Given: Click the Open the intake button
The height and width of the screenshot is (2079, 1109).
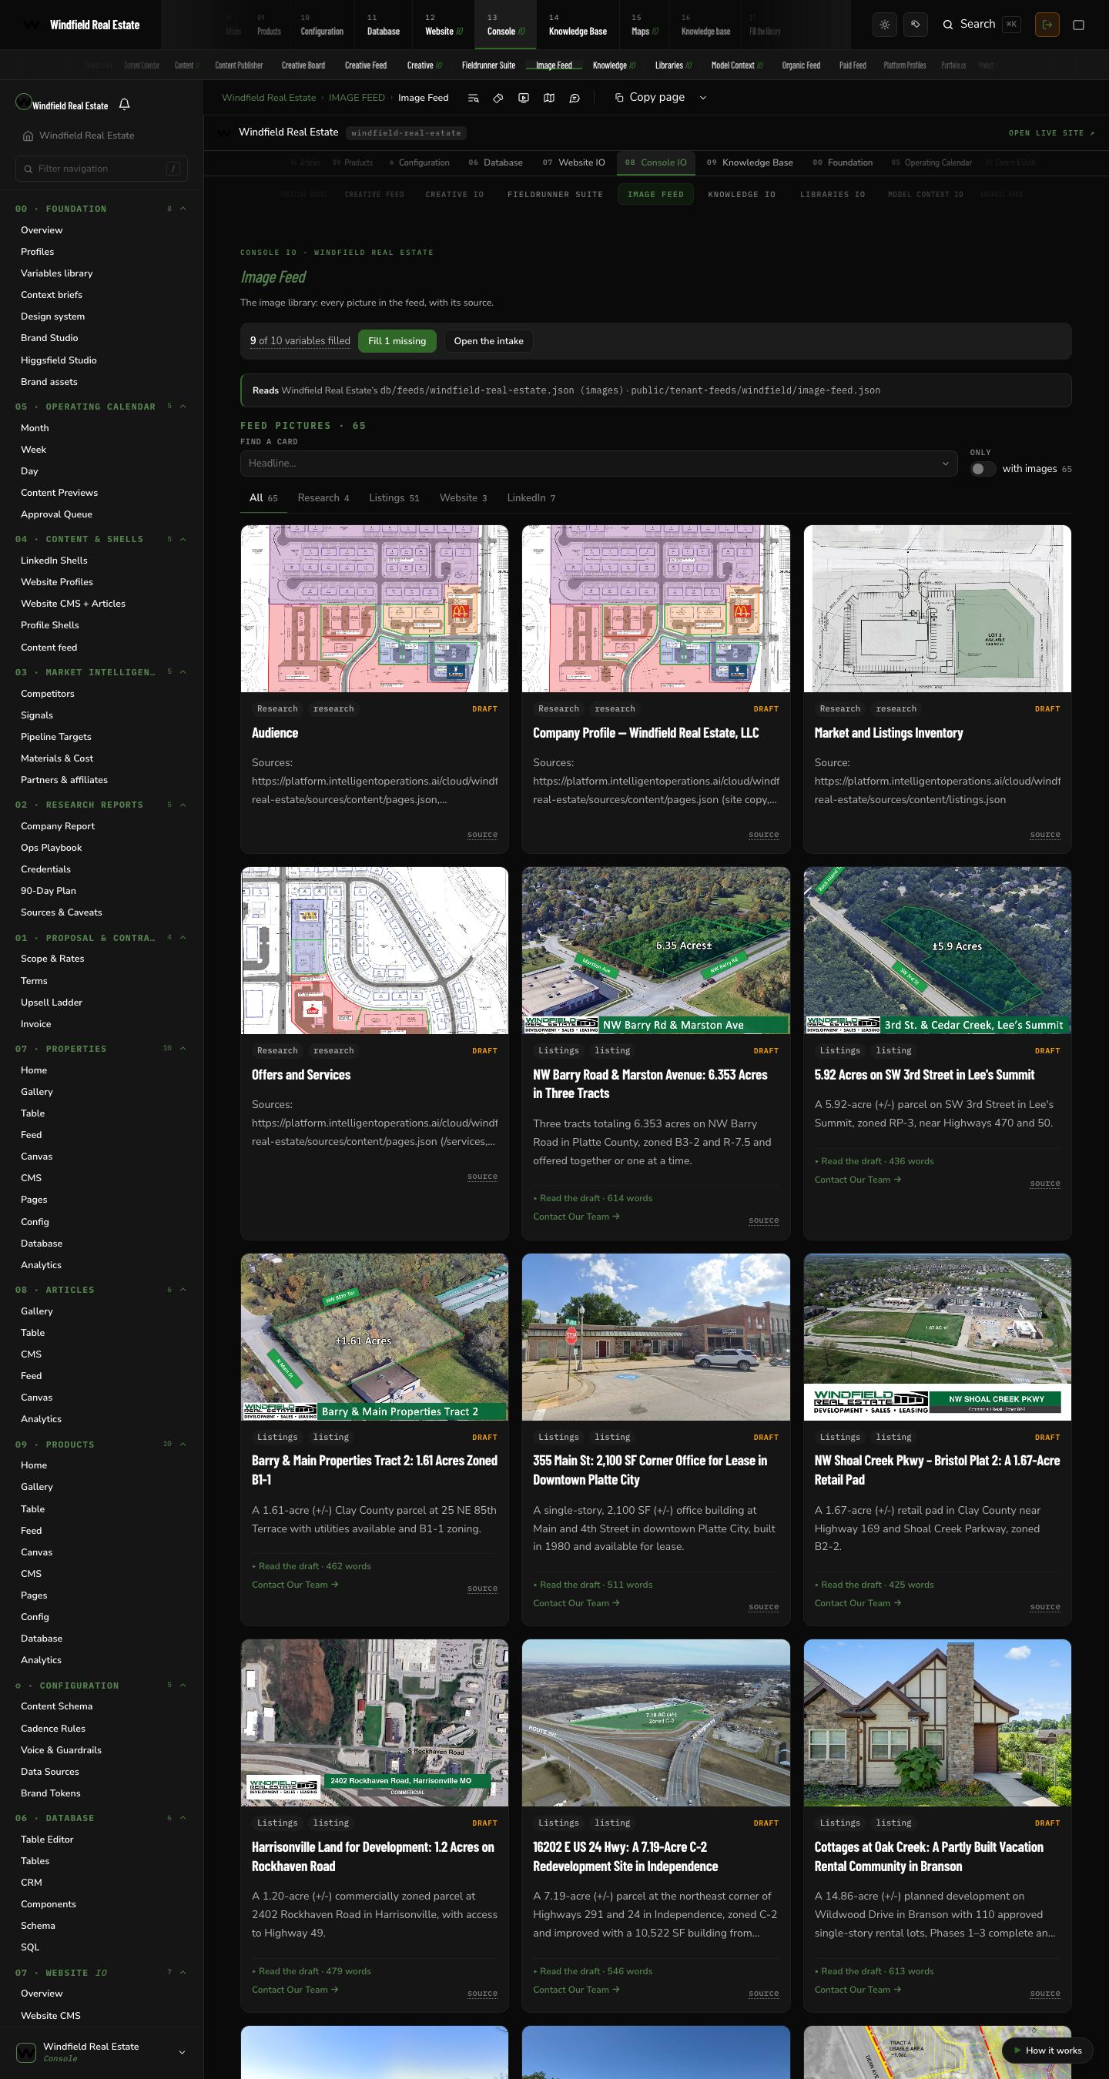Looking at the screenshot, I should click(488, 341).
